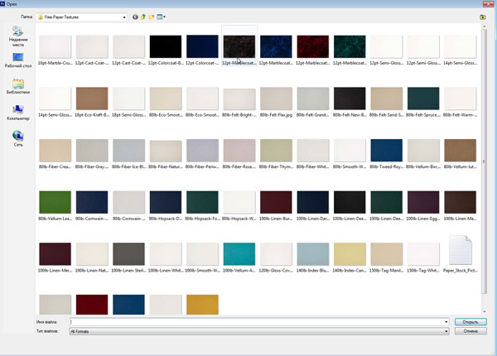The image size is (497, 356).
Task: Select the 100lb-Linen-Ma brown thumbnail
Action: (x=460, y=202)
